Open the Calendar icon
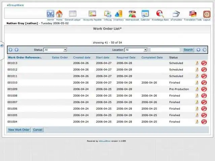The width and height of the screenshot is (215, 161). coord(145,14)
